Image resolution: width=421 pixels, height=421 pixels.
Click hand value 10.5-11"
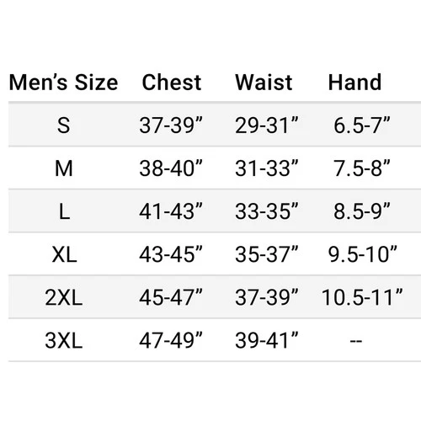pyautogui.click(x=362, y=297)
